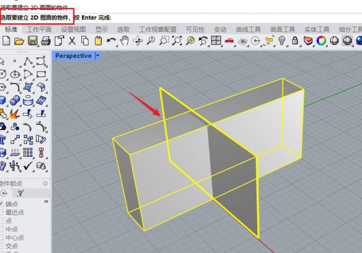Select the shaded sphere display icon
This screenshot has height=253, width=362.
pos(334,41)
